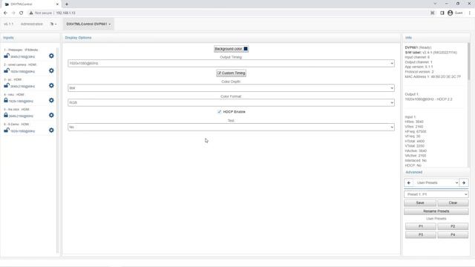Open a new browser tab with plus icon
The width and height of the screenshot is (475, 267).
[67, 4]
